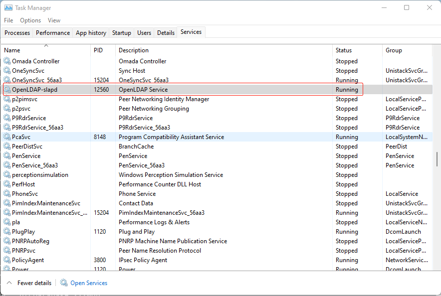Click the Peer Name Resolution Protocol description
This screenshot has width=441, height=296.
160,251
